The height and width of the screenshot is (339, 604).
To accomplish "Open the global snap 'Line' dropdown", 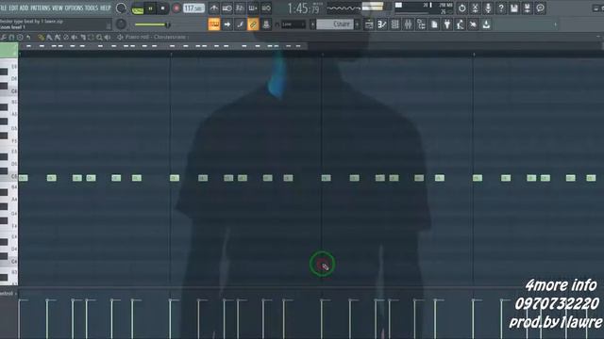I will (x=294, y=24).
